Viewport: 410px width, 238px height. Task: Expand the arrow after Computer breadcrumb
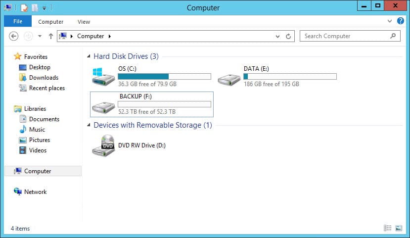coord(110,36)
